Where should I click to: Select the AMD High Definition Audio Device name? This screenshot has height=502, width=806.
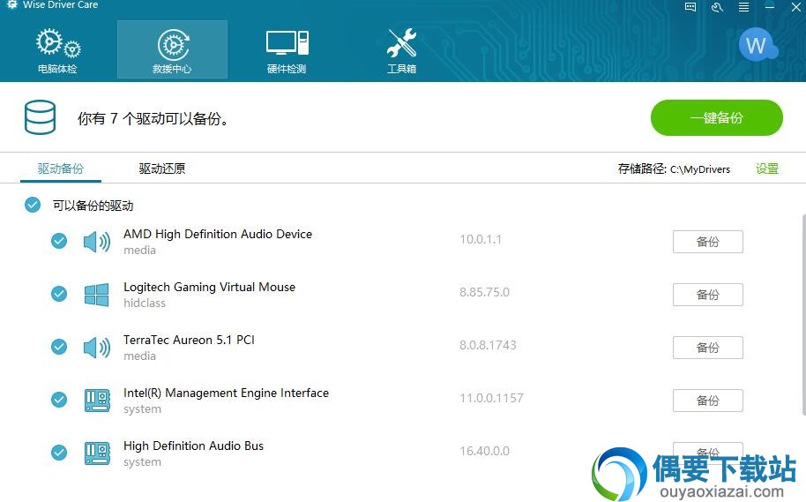coord(218,234)
